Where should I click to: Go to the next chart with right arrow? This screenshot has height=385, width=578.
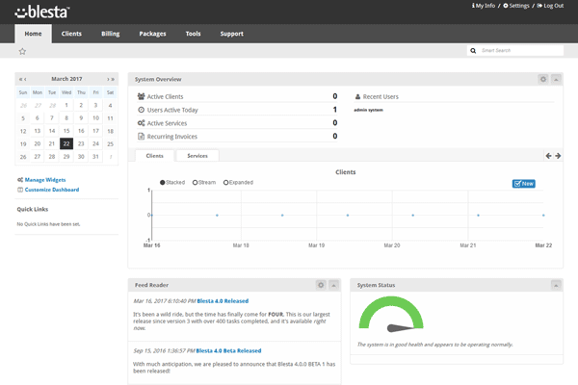pos(558,155)
